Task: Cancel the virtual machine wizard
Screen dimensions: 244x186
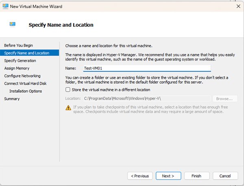Action: click(x=225, y=176)
